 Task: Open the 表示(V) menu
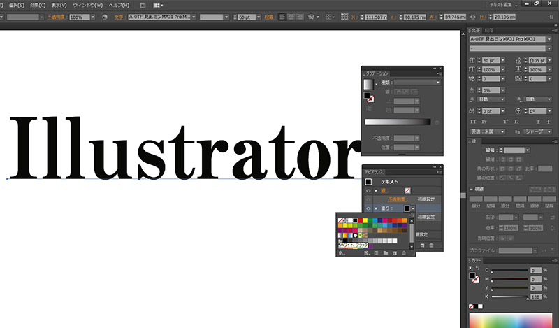[x=59, y=6]
